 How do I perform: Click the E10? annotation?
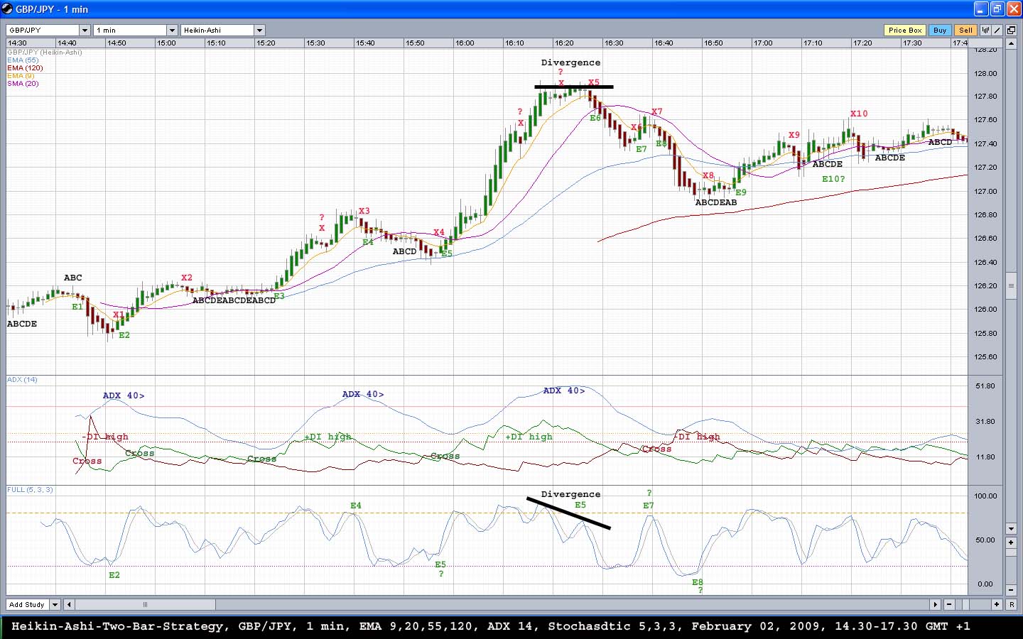pyautogui.click(x=833, y=179)
